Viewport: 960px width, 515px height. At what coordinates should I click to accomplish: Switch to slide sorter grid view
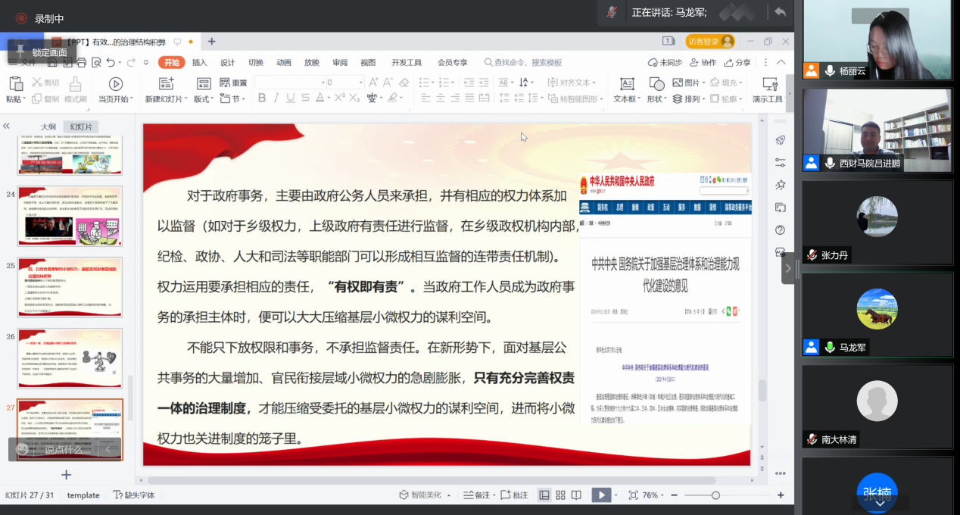click(x=560, y=495)
